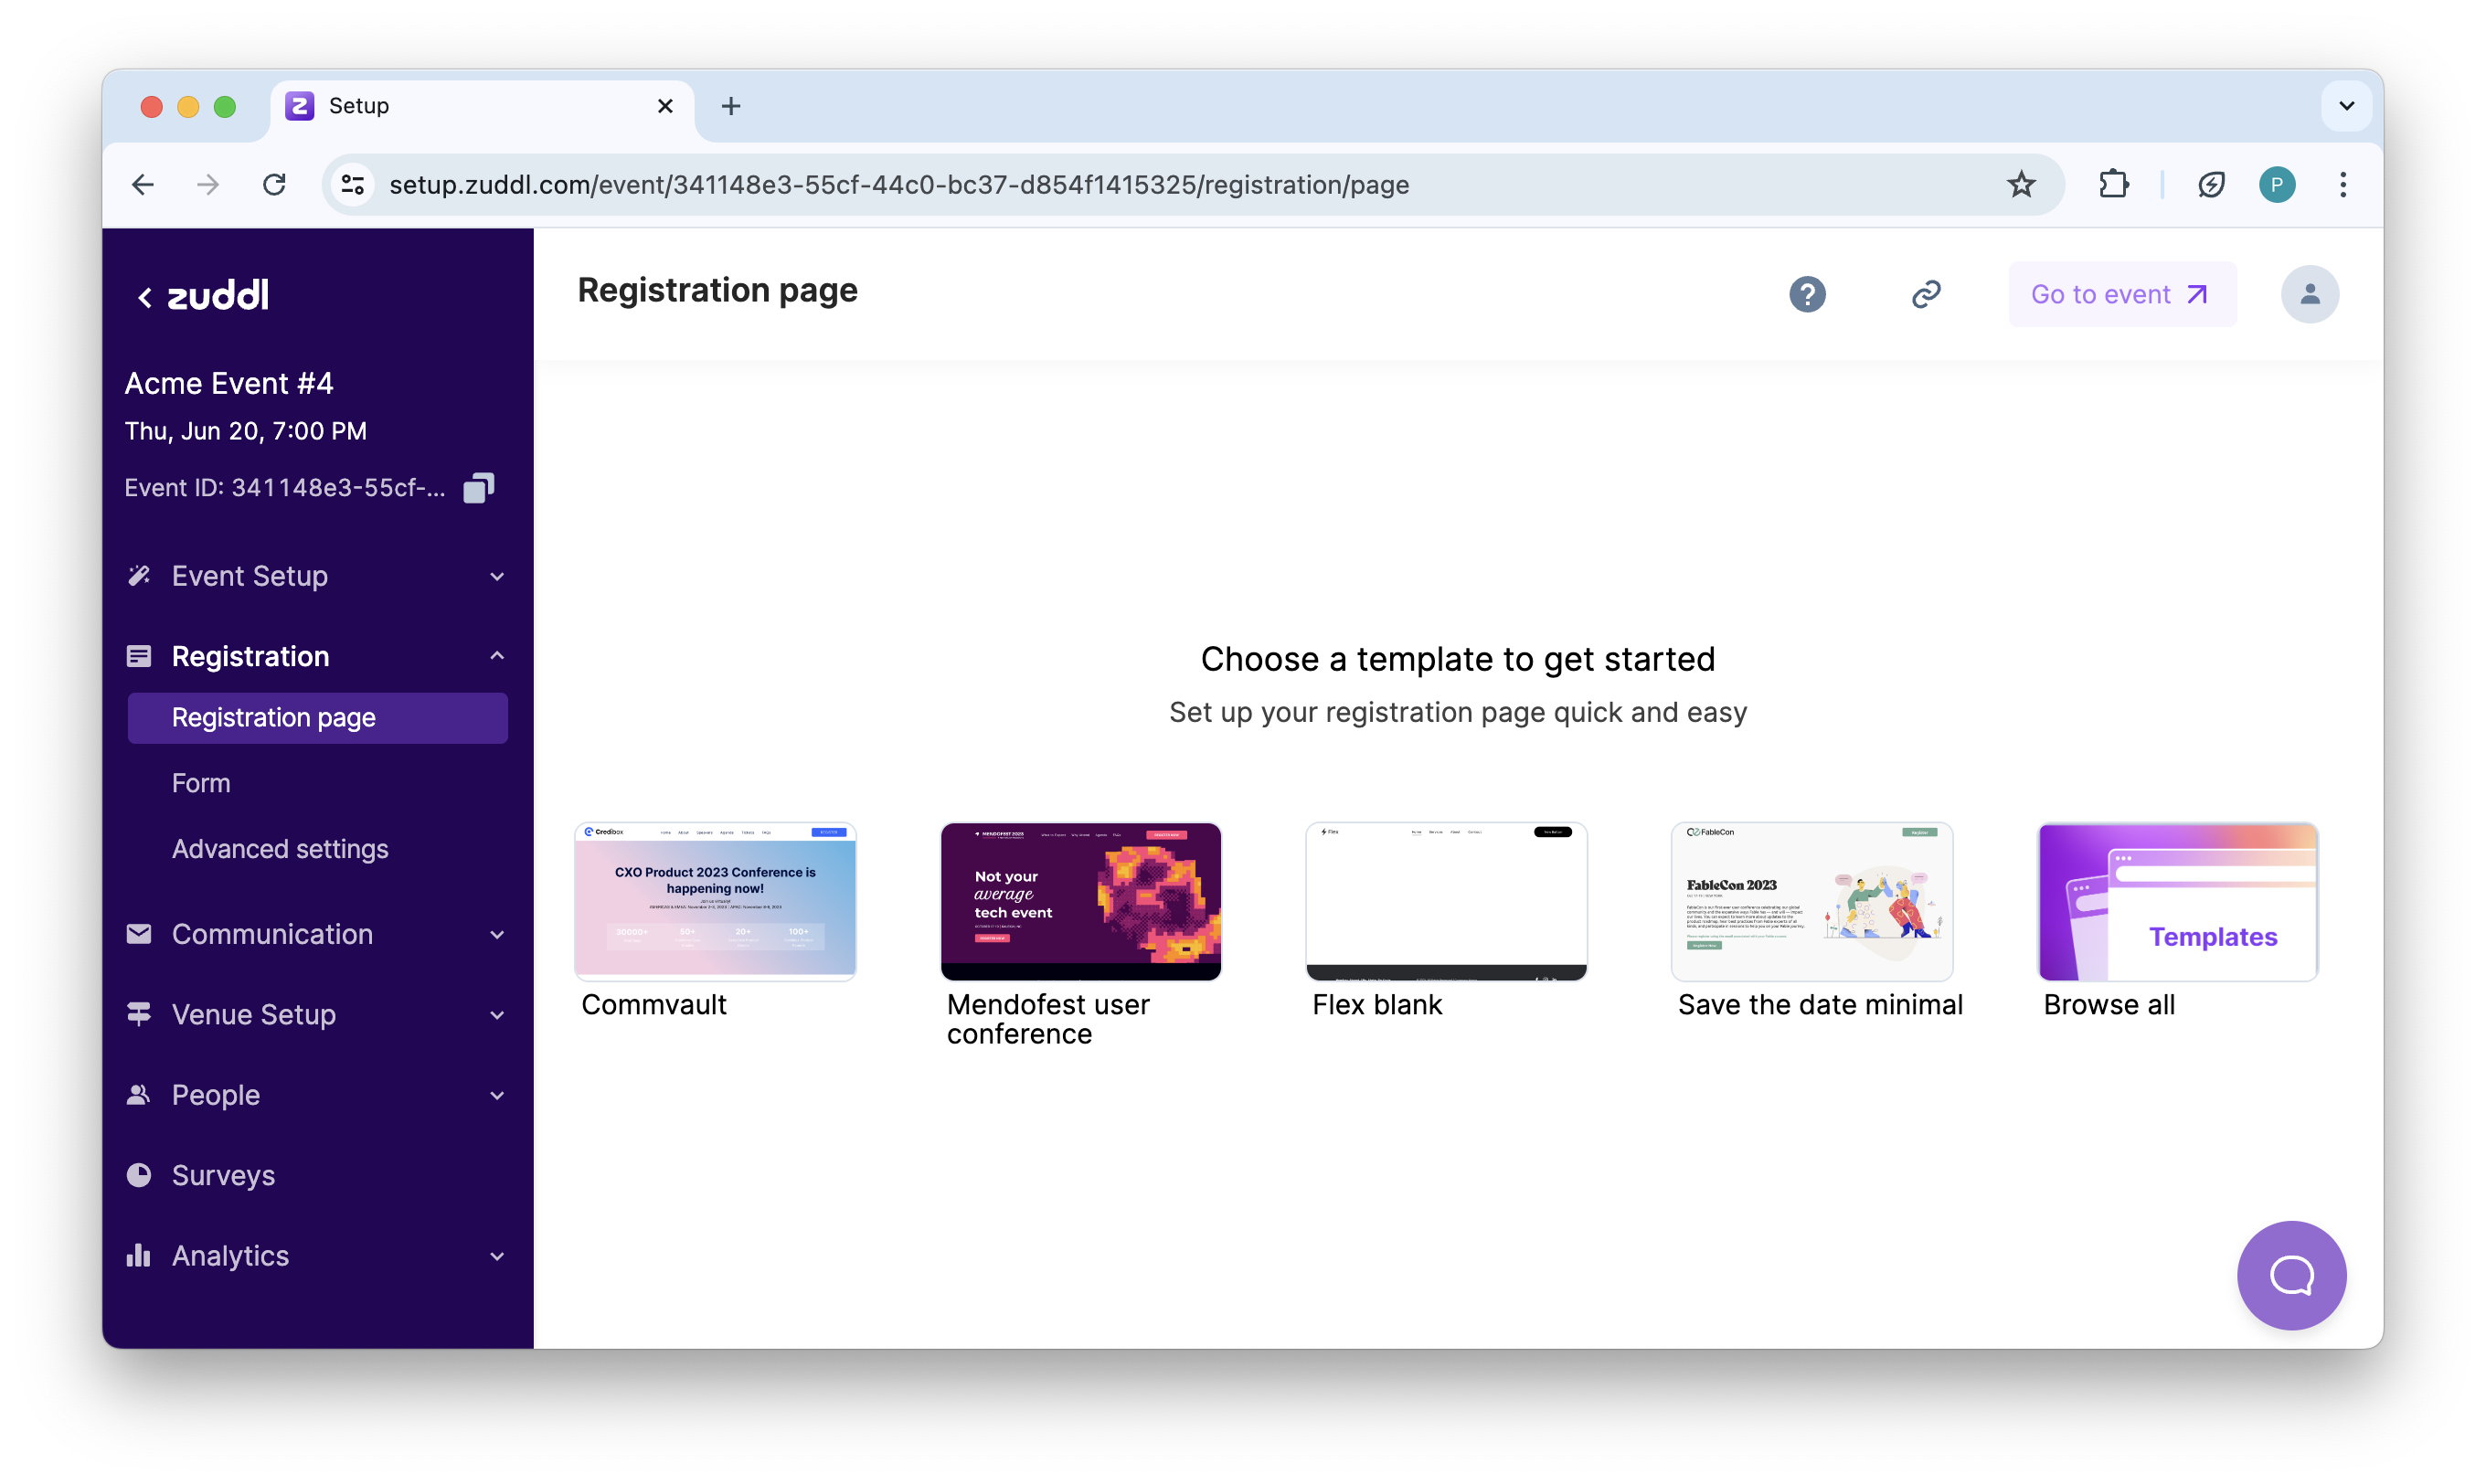2486x1484 pixels.
Task: Open Browse all templates
Action: (2177, 901)
